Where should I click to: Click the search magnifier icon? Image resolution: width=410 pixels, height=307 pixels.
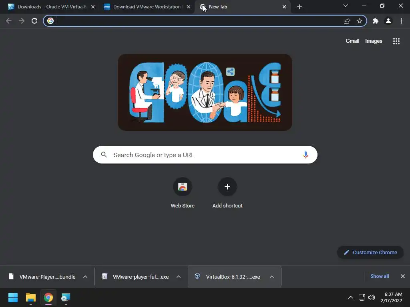tap(104, 155)
